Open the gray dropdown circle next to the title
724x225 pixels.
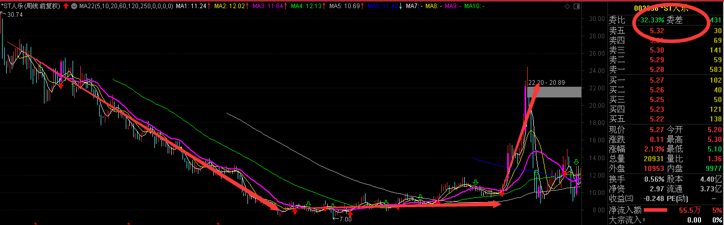click(x=75, y=6)
